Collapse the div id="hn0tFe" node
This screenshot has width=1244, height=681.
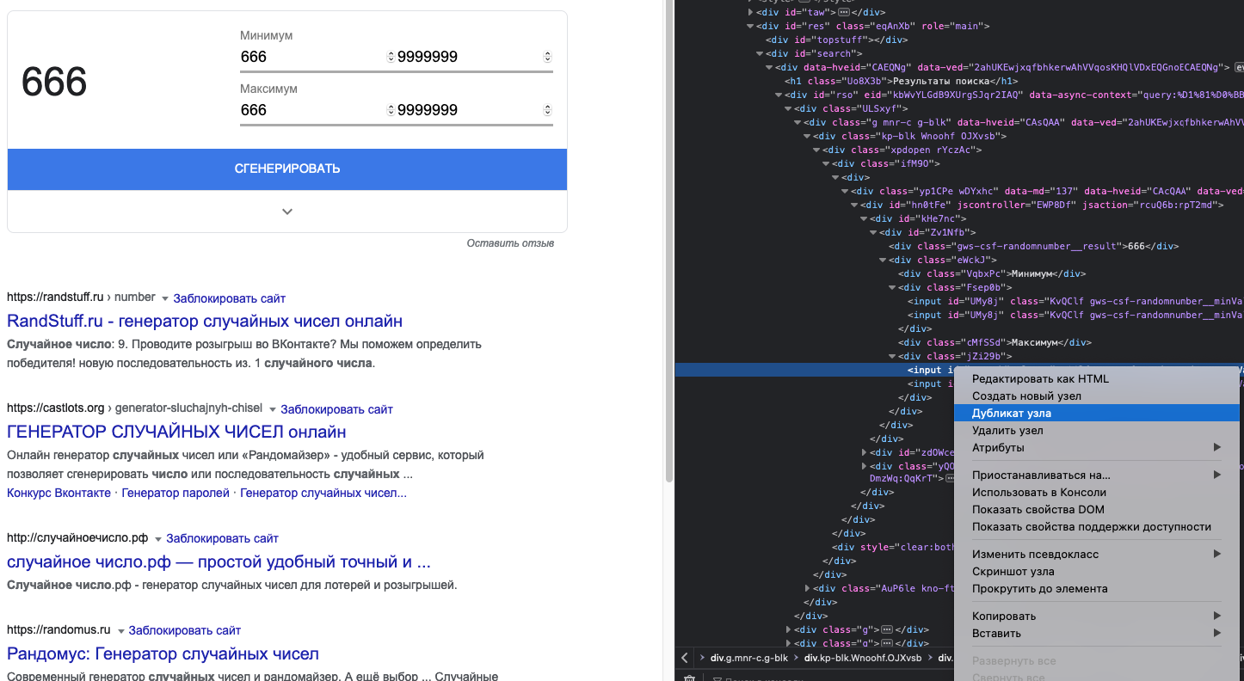click(854, 205)
